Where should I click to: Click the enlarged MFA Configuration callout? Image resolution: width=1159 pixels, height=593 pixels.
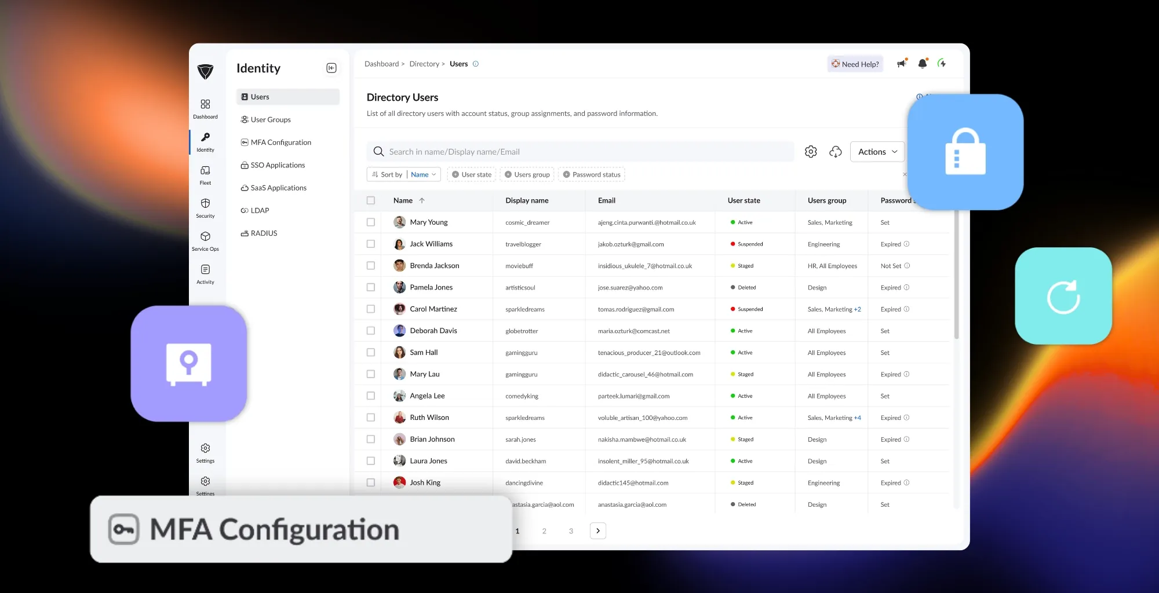301,529
